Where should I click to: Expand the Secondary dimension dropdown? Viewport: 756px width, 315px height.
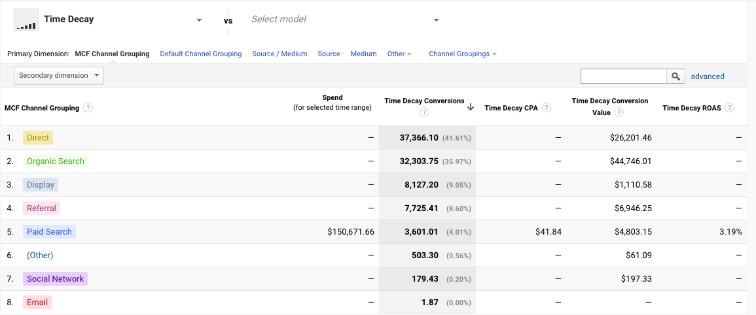point(59,76)
